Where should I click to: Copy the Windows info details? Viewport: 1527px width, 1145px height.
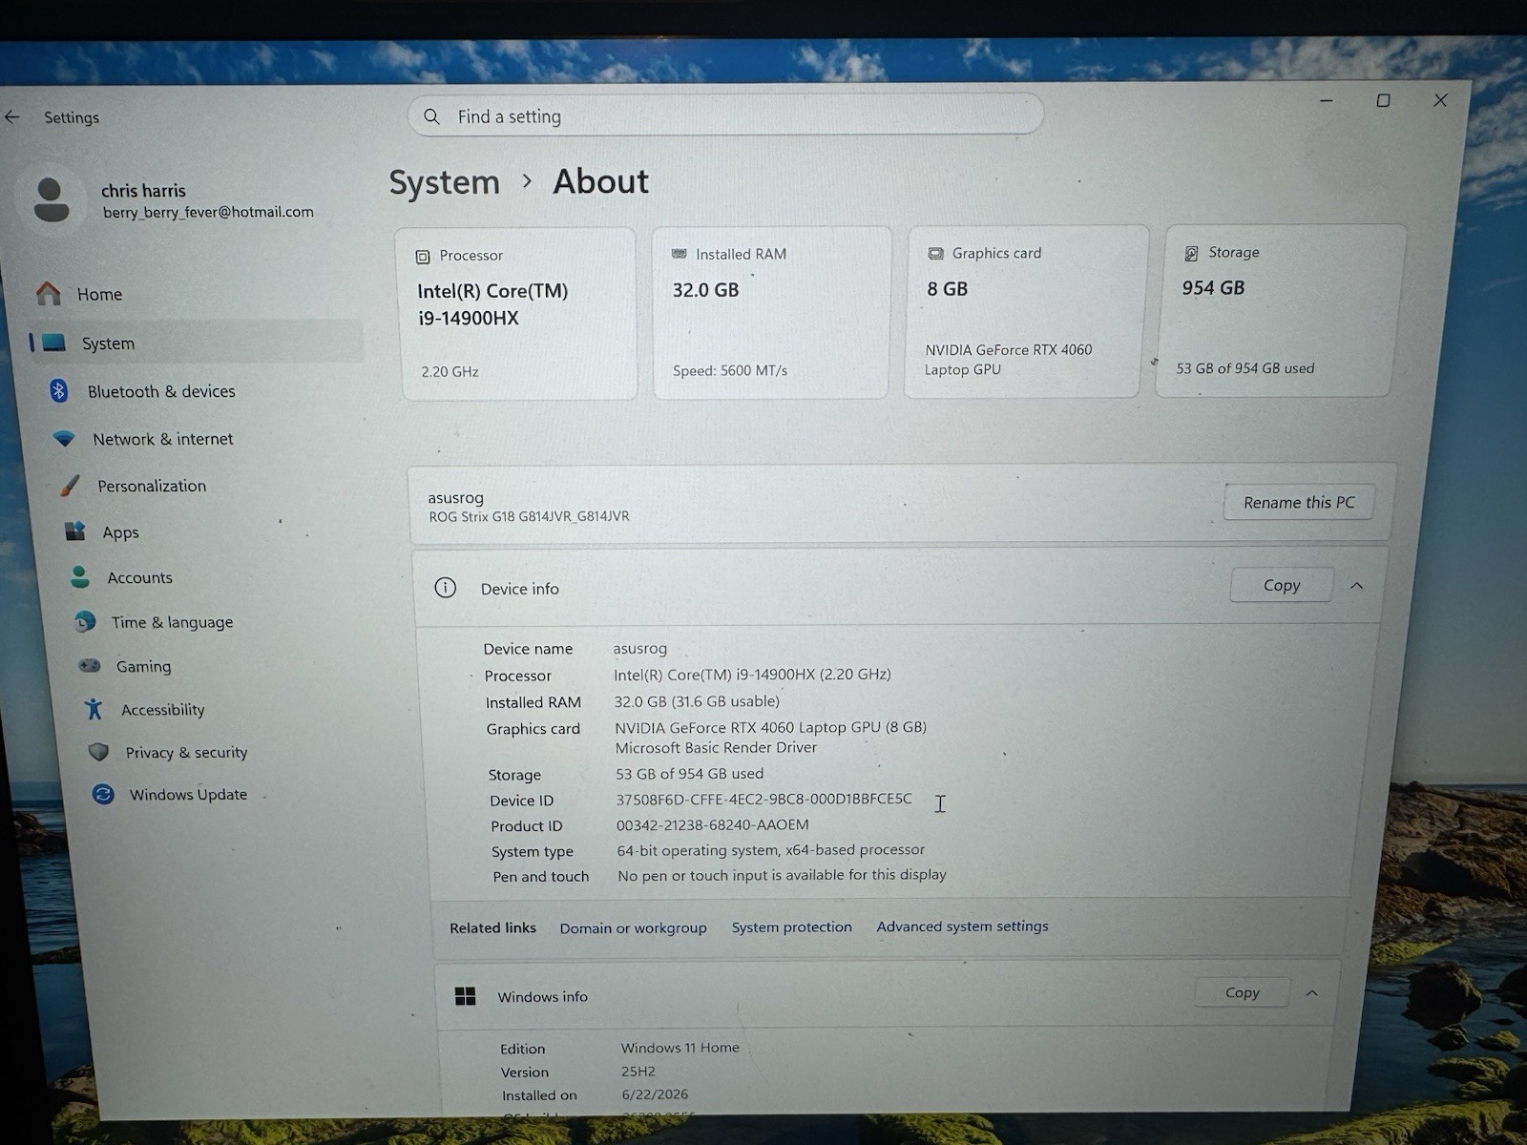tap(1243, 992)
